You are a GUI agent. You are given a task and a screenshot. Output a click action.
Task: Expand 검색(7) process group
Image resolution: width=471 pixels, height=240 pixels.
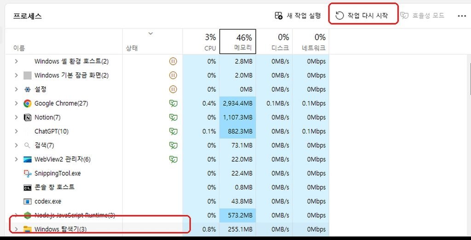pyautogui.click(x=16, y=145)
